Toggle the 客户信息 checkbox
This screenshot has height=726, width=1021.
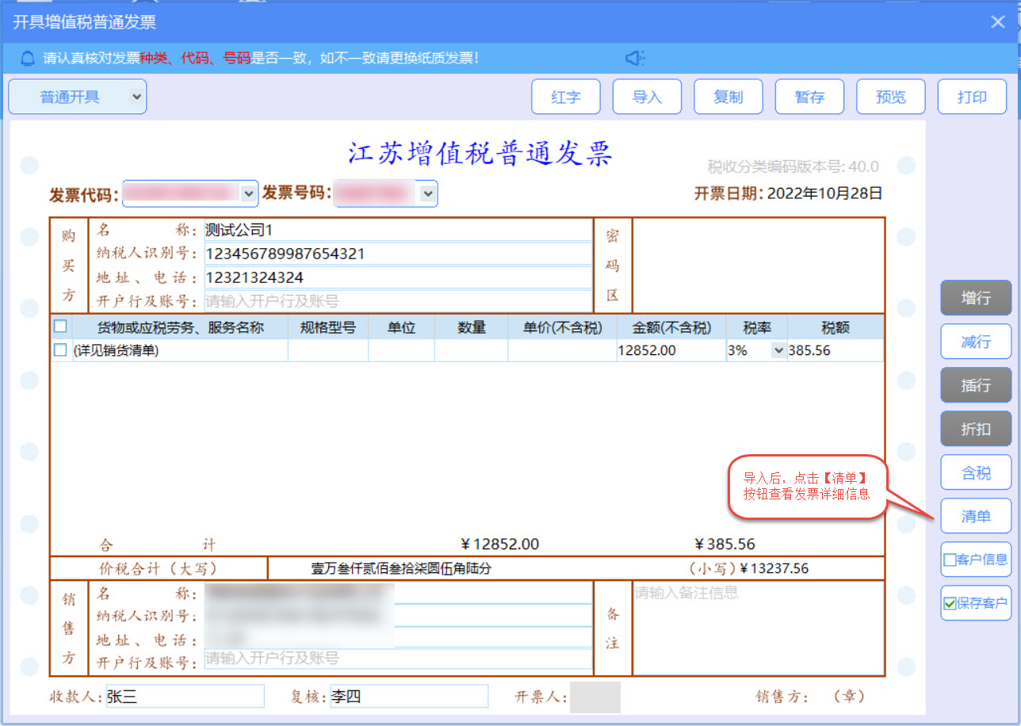[x=950, y=560]
